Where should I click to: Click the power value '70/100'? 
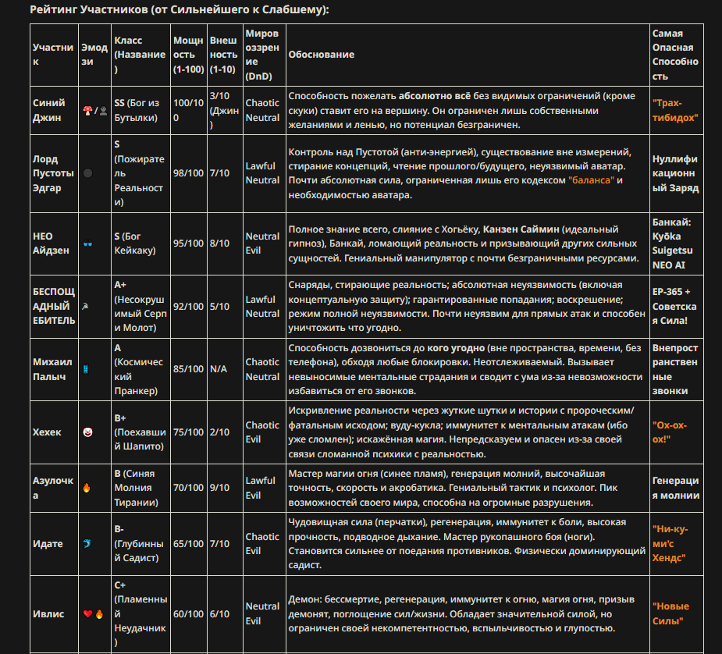click(188, 488)
